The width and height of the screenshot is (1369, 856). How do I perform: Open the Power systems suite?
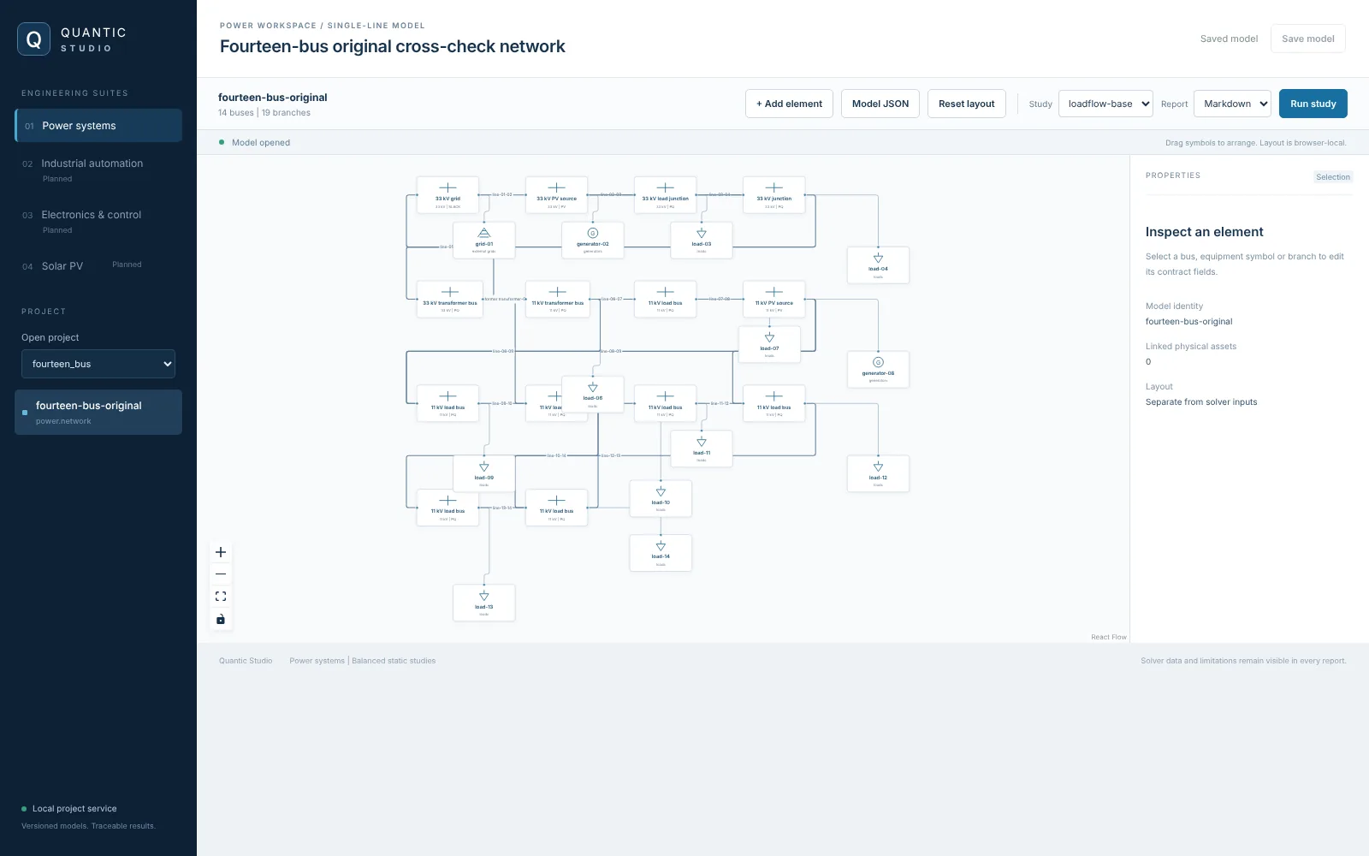click(x=98, y=126)
